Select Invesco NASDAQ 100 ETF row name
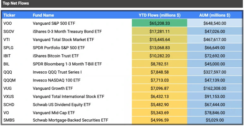The image size is (244, 126). (57, 80)
